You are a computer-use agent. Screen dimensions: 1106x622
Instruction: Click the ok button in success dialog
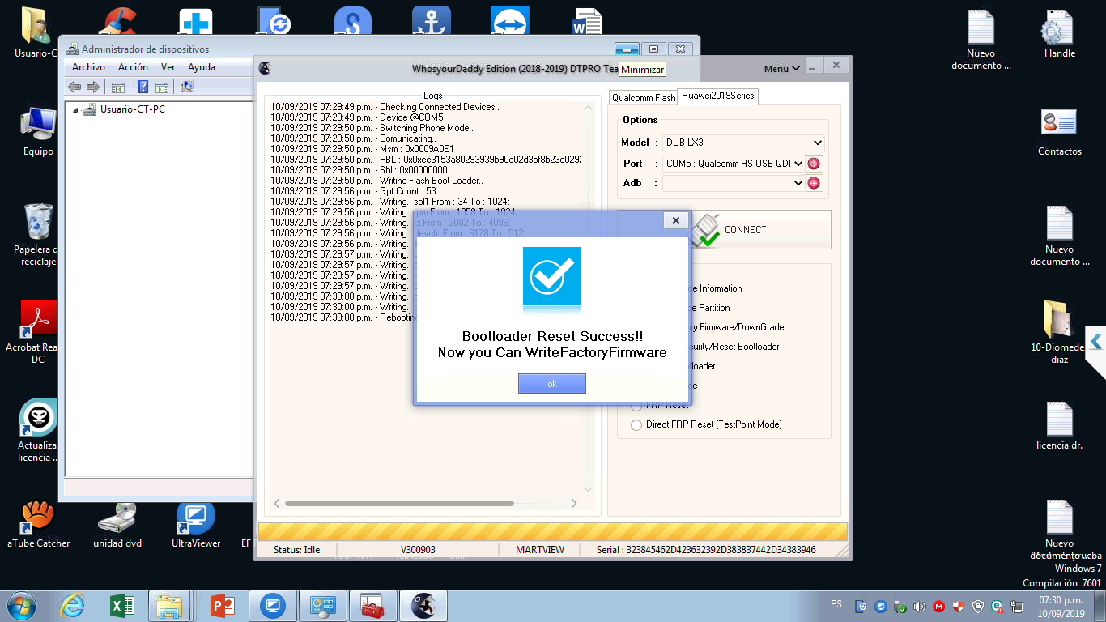552,384
